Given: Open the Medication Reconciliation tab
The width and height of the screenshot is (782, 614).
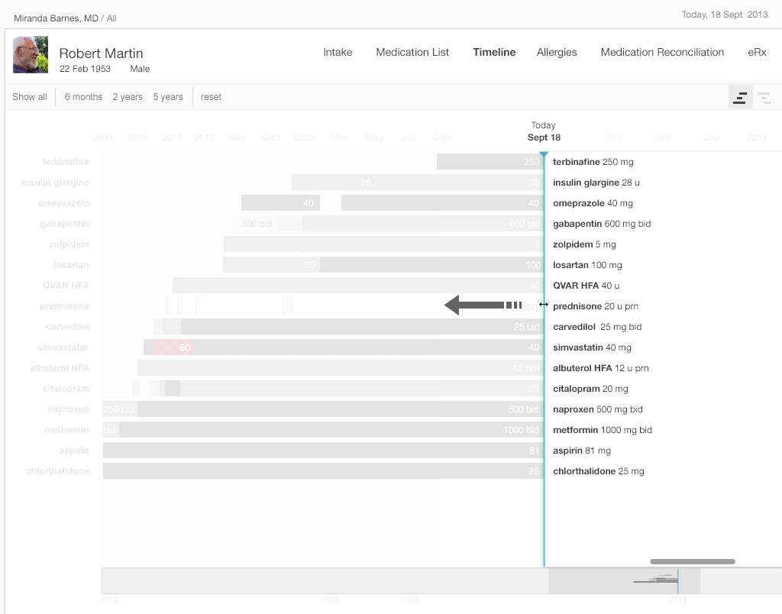Looking at the screenshot, I should click(x=662, y=53).
